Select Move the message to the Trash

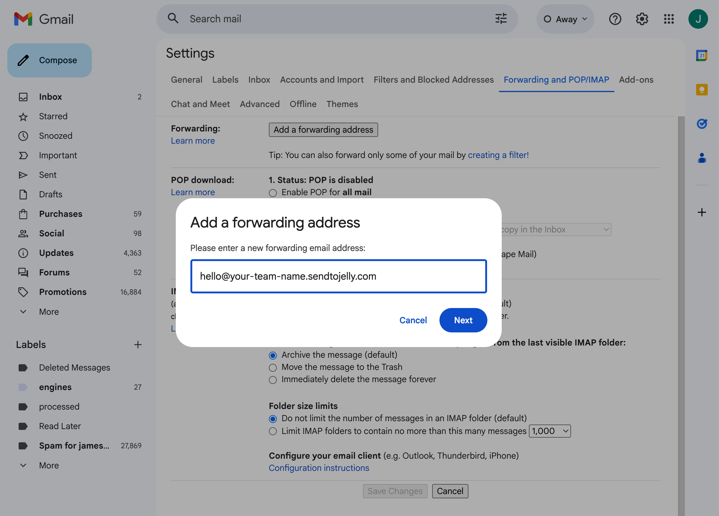pos(273,367)
